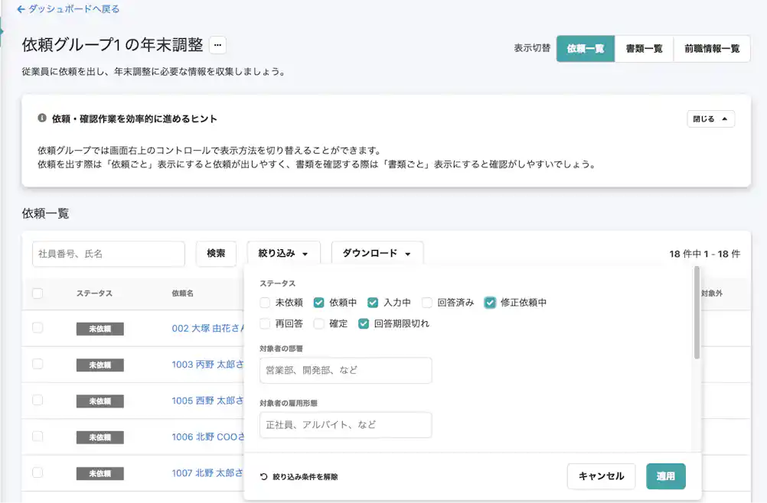767x503 pixels.
Task: Check the 未依頼 status filter
Action: [x=266, y=302]
